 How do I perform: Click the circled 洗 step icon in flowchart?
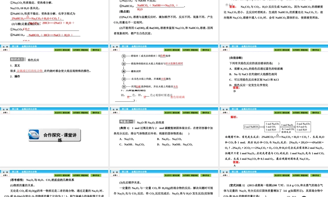123,56
